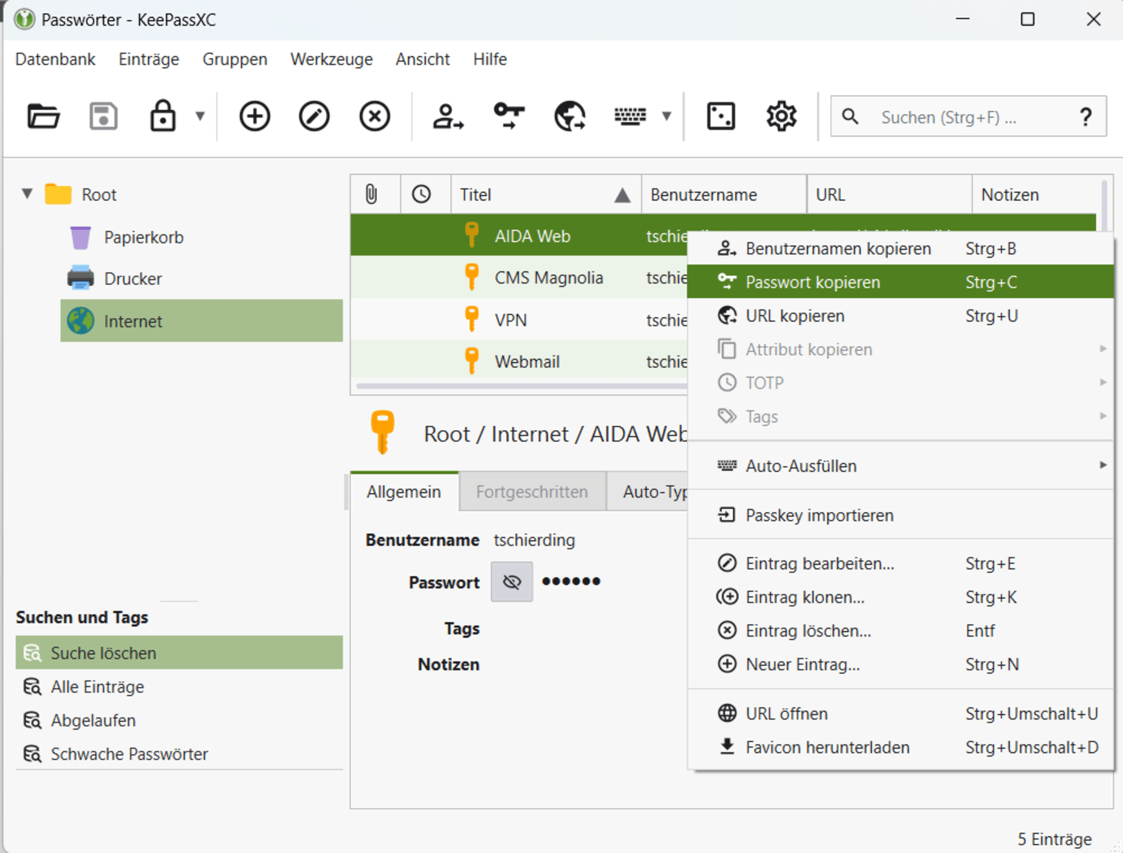This screenshot has height=853, width=1123.
Task: Open the Datenbank menu
Action: pos(55,60)
